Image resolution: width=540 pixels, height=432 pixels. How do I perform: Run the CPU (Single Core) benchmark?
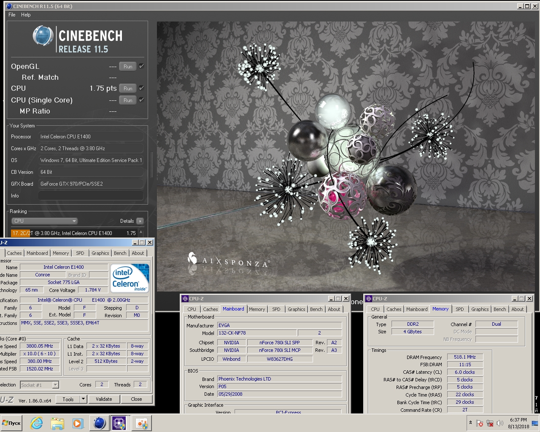tap(128, 100)
